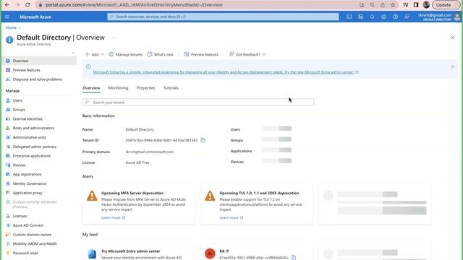Open Groups in the Manage menu

(19, 110)
